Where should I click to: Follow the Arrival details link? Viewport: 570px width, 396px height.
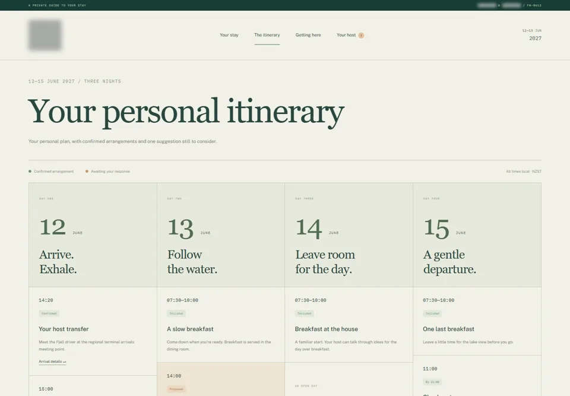(x=52, y=362)
